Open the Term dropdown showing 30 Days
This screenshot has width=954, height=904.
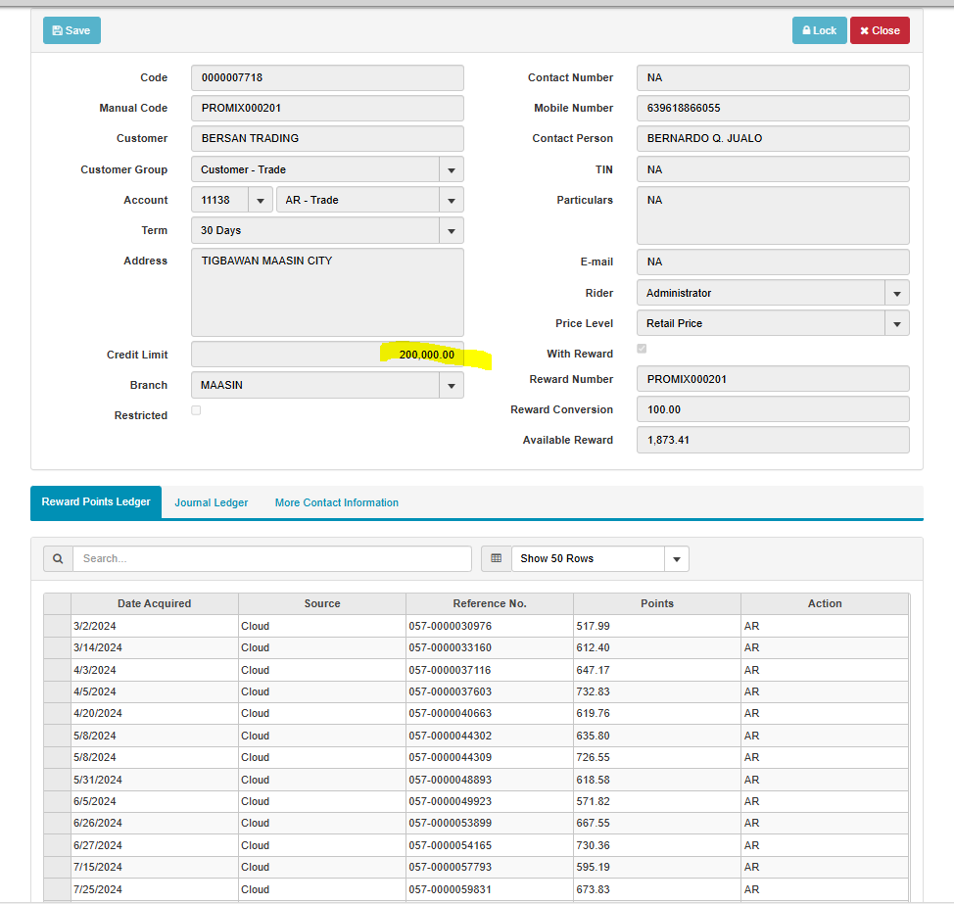click(451, 230)
